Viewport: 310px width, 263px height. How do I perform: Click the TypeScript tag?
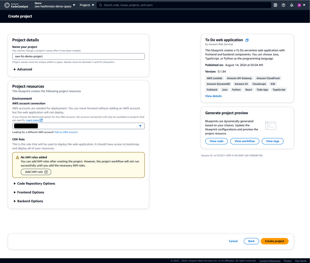click(279, 90)
